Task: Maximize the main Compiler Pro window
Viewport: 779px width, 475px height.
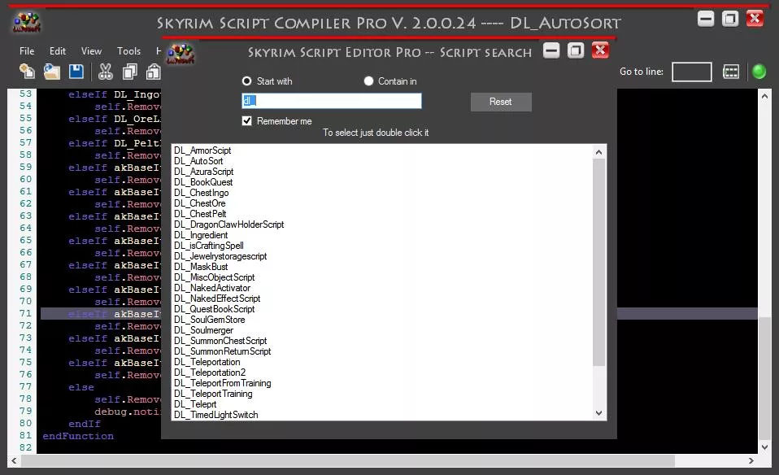Action: pyautogui.click(x=730, y=19)
